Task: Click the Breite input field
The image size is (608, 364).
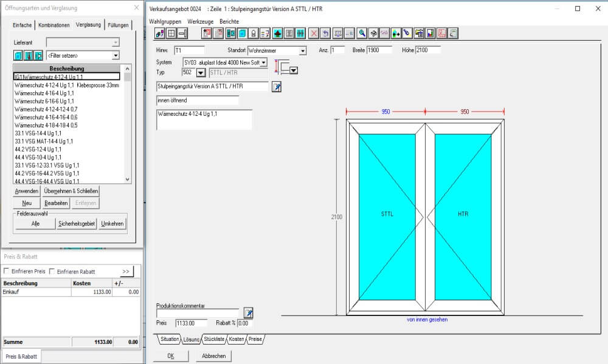Action: 381,50
